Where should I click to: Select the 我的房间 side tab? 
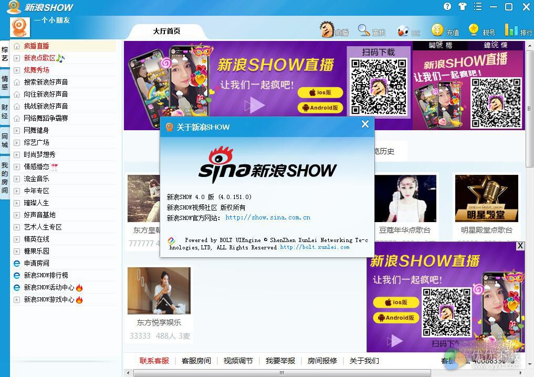[5, 178]
